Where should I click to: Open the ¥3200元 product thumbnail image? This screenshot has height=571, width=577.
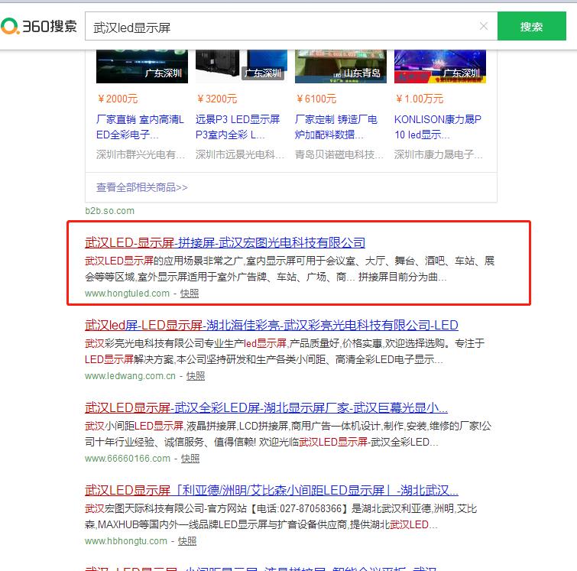(241, 67)
